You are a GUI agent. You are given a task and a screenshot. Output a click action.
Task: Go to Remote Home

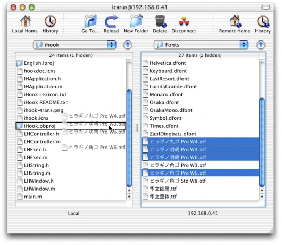pos(235,24)
